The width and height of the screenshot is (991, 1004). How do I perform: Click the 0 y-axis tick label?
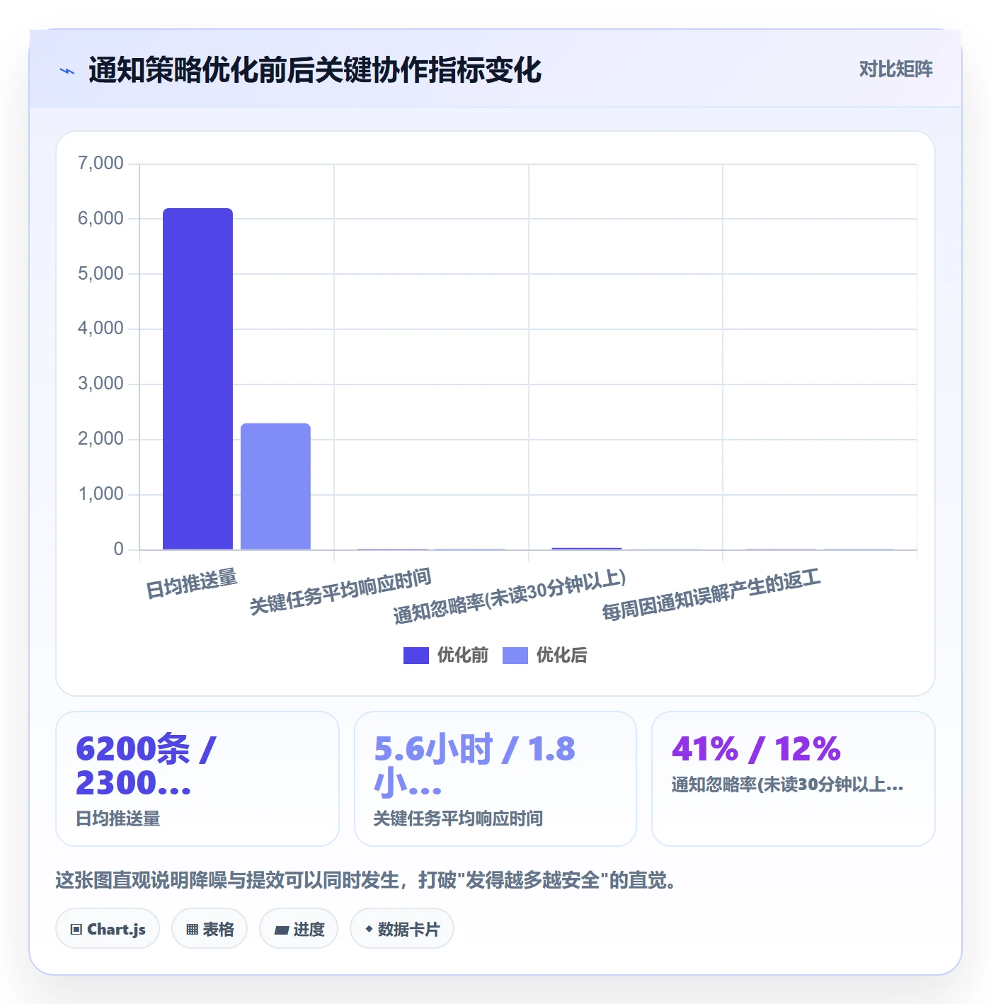118,549
